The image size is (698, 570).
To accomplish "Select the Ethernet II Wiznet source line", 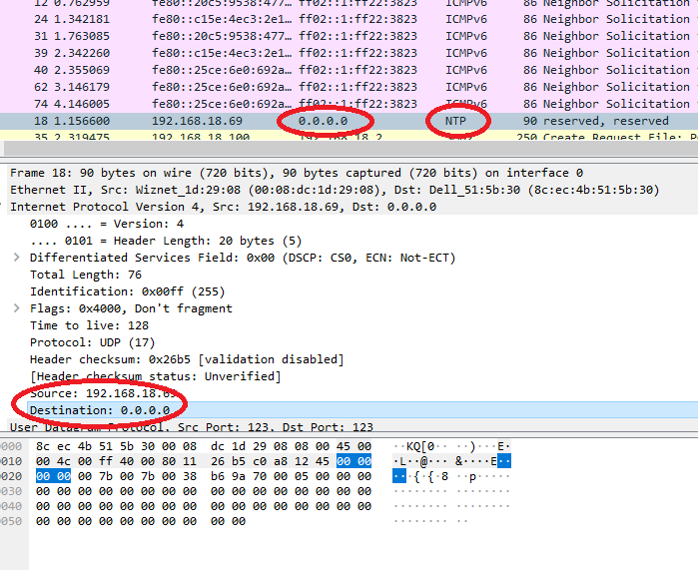I will click(335, 190).
